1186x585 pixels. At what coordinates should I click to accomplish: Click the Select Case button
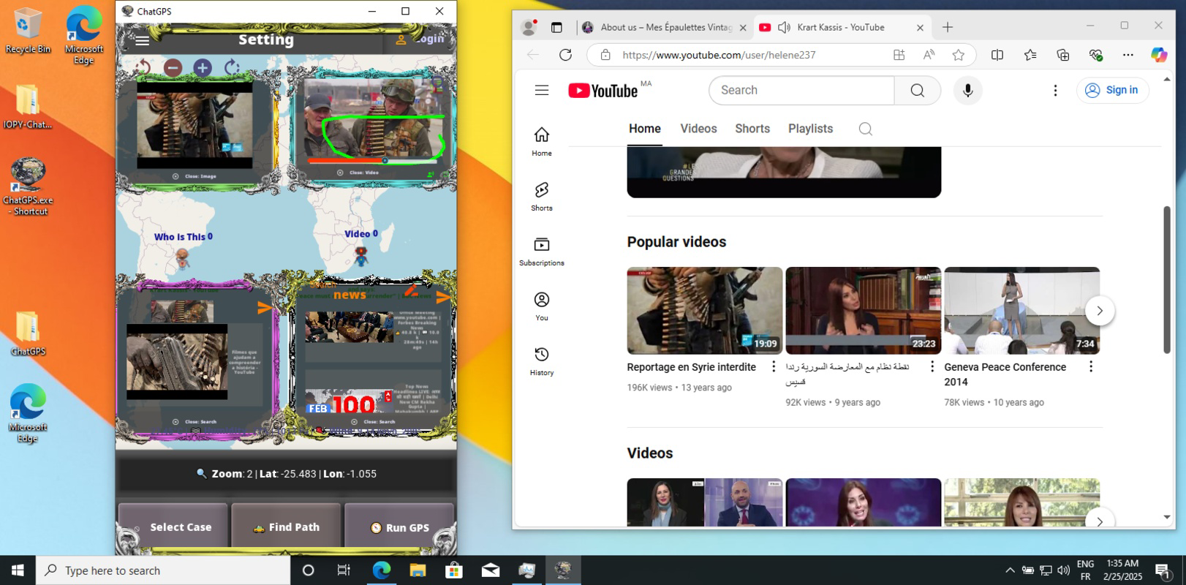coord(173,526)
